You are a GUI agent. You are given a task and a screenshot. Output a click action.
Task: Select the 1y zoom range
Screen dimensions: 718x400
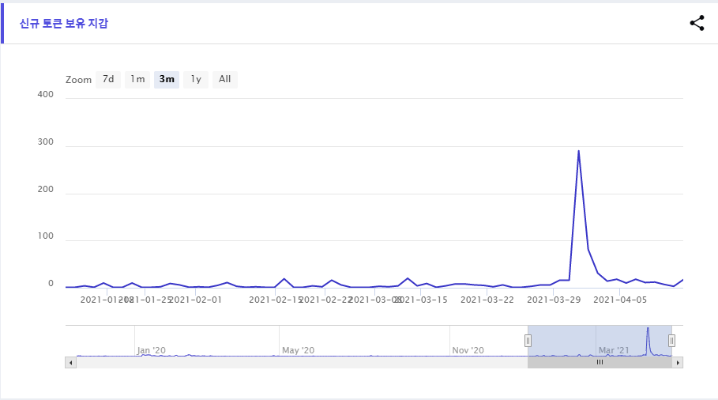pos(196,79)
